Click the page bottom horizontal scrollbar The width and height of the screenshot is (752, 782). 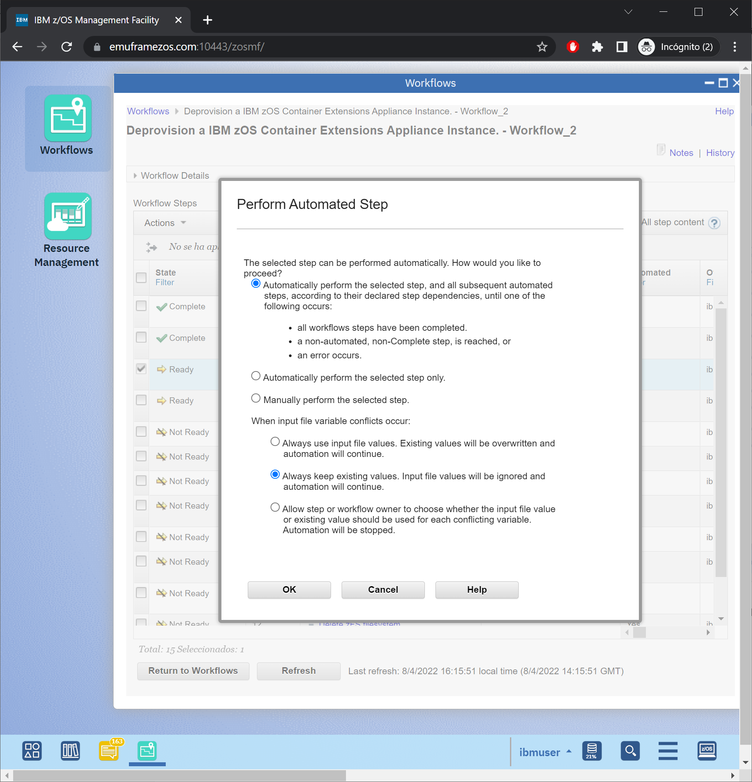click(179, 775)
